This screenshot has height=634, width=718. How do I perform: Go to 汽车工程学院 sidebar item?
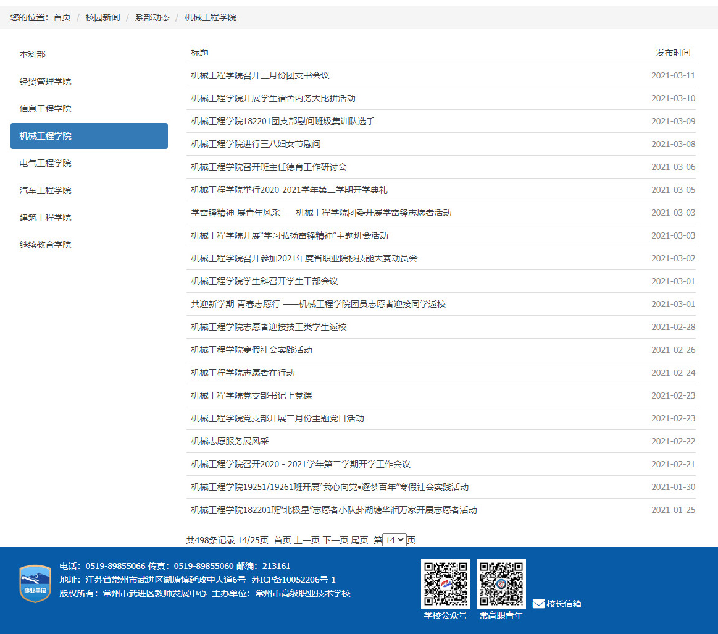point(45,190)
